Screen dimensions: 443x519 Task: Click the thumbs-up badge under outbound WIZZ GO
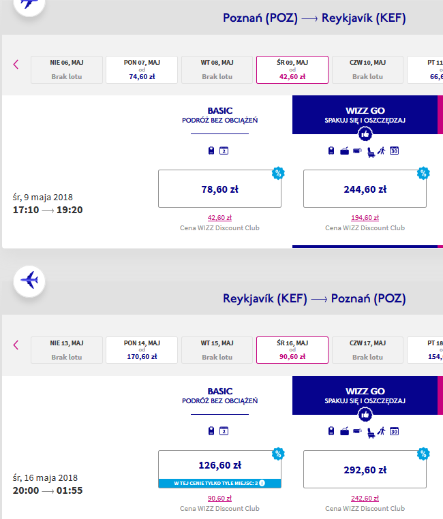click(365, 134)
